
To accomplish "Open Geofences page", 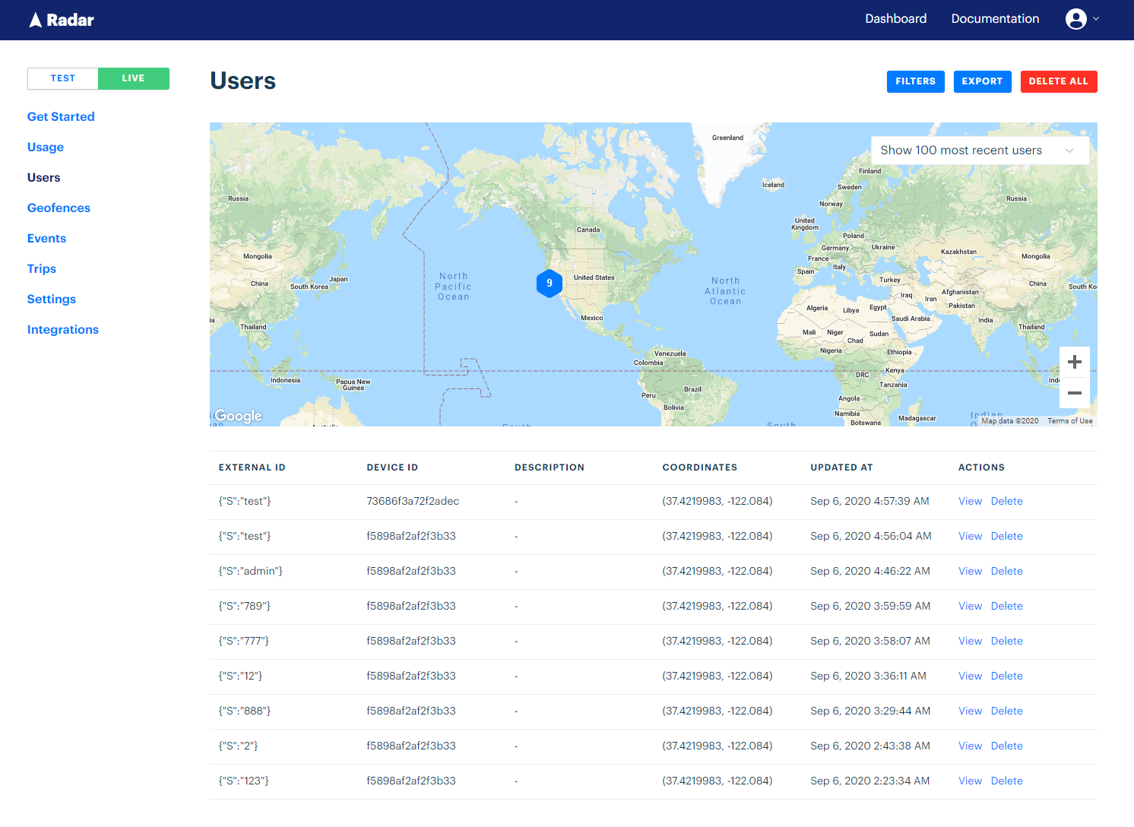I will coord(59,208).
